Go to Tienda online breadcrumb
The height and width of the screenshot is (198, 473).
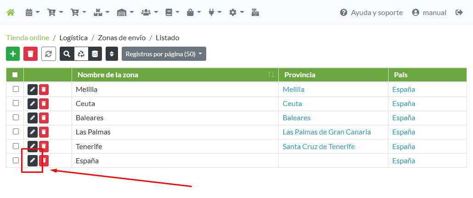click(x=28, y=38)
